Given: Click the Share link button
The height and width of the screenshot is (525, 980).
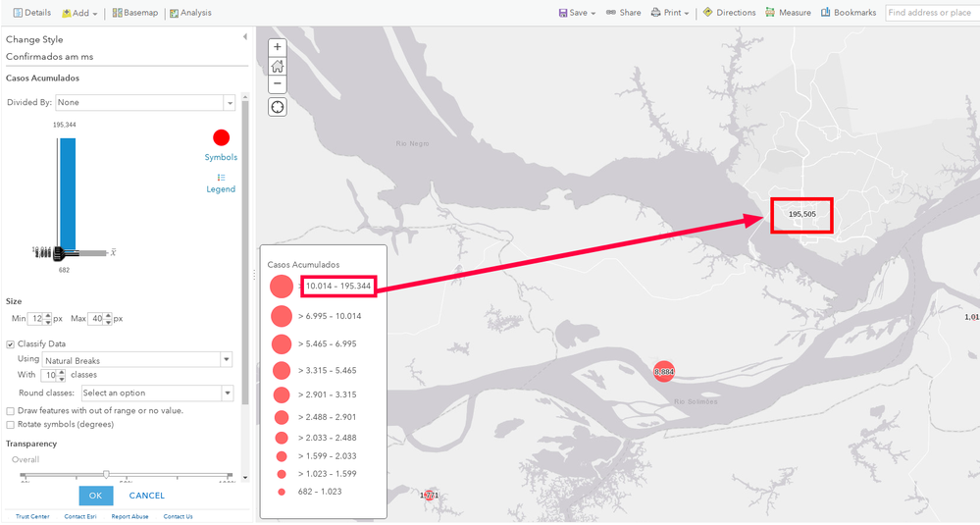Looking at the screenshot, I should pos(623,13).
